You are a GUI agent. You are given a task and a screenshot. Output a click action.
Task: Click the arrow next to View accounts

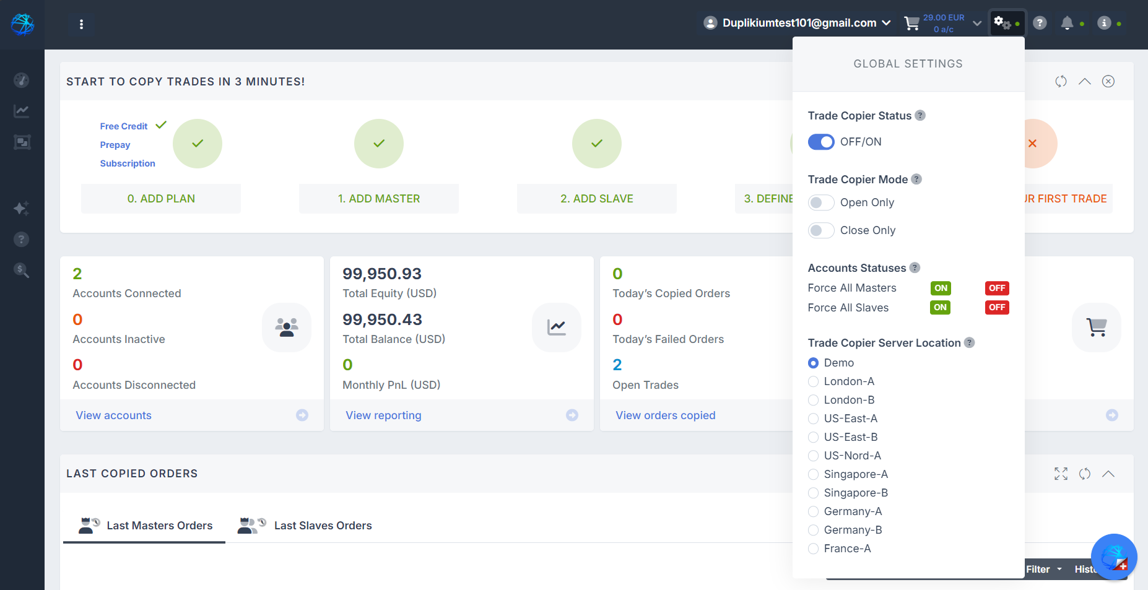pyautogui.click(x=302, y=415)
